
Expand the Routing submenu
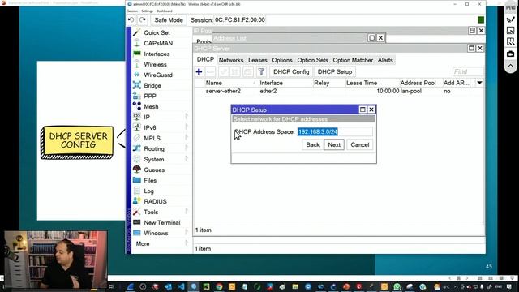[154, 149]
